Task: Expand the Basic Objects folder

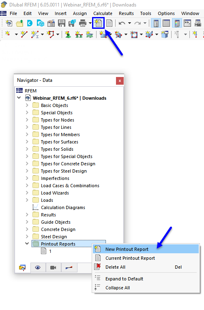Action: coord(27,105)
